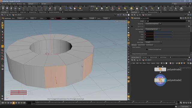Select the Sphere shelf tool
Image resolution: width=192 pixels, height=108 pixels.
click(x=7, y=9)
